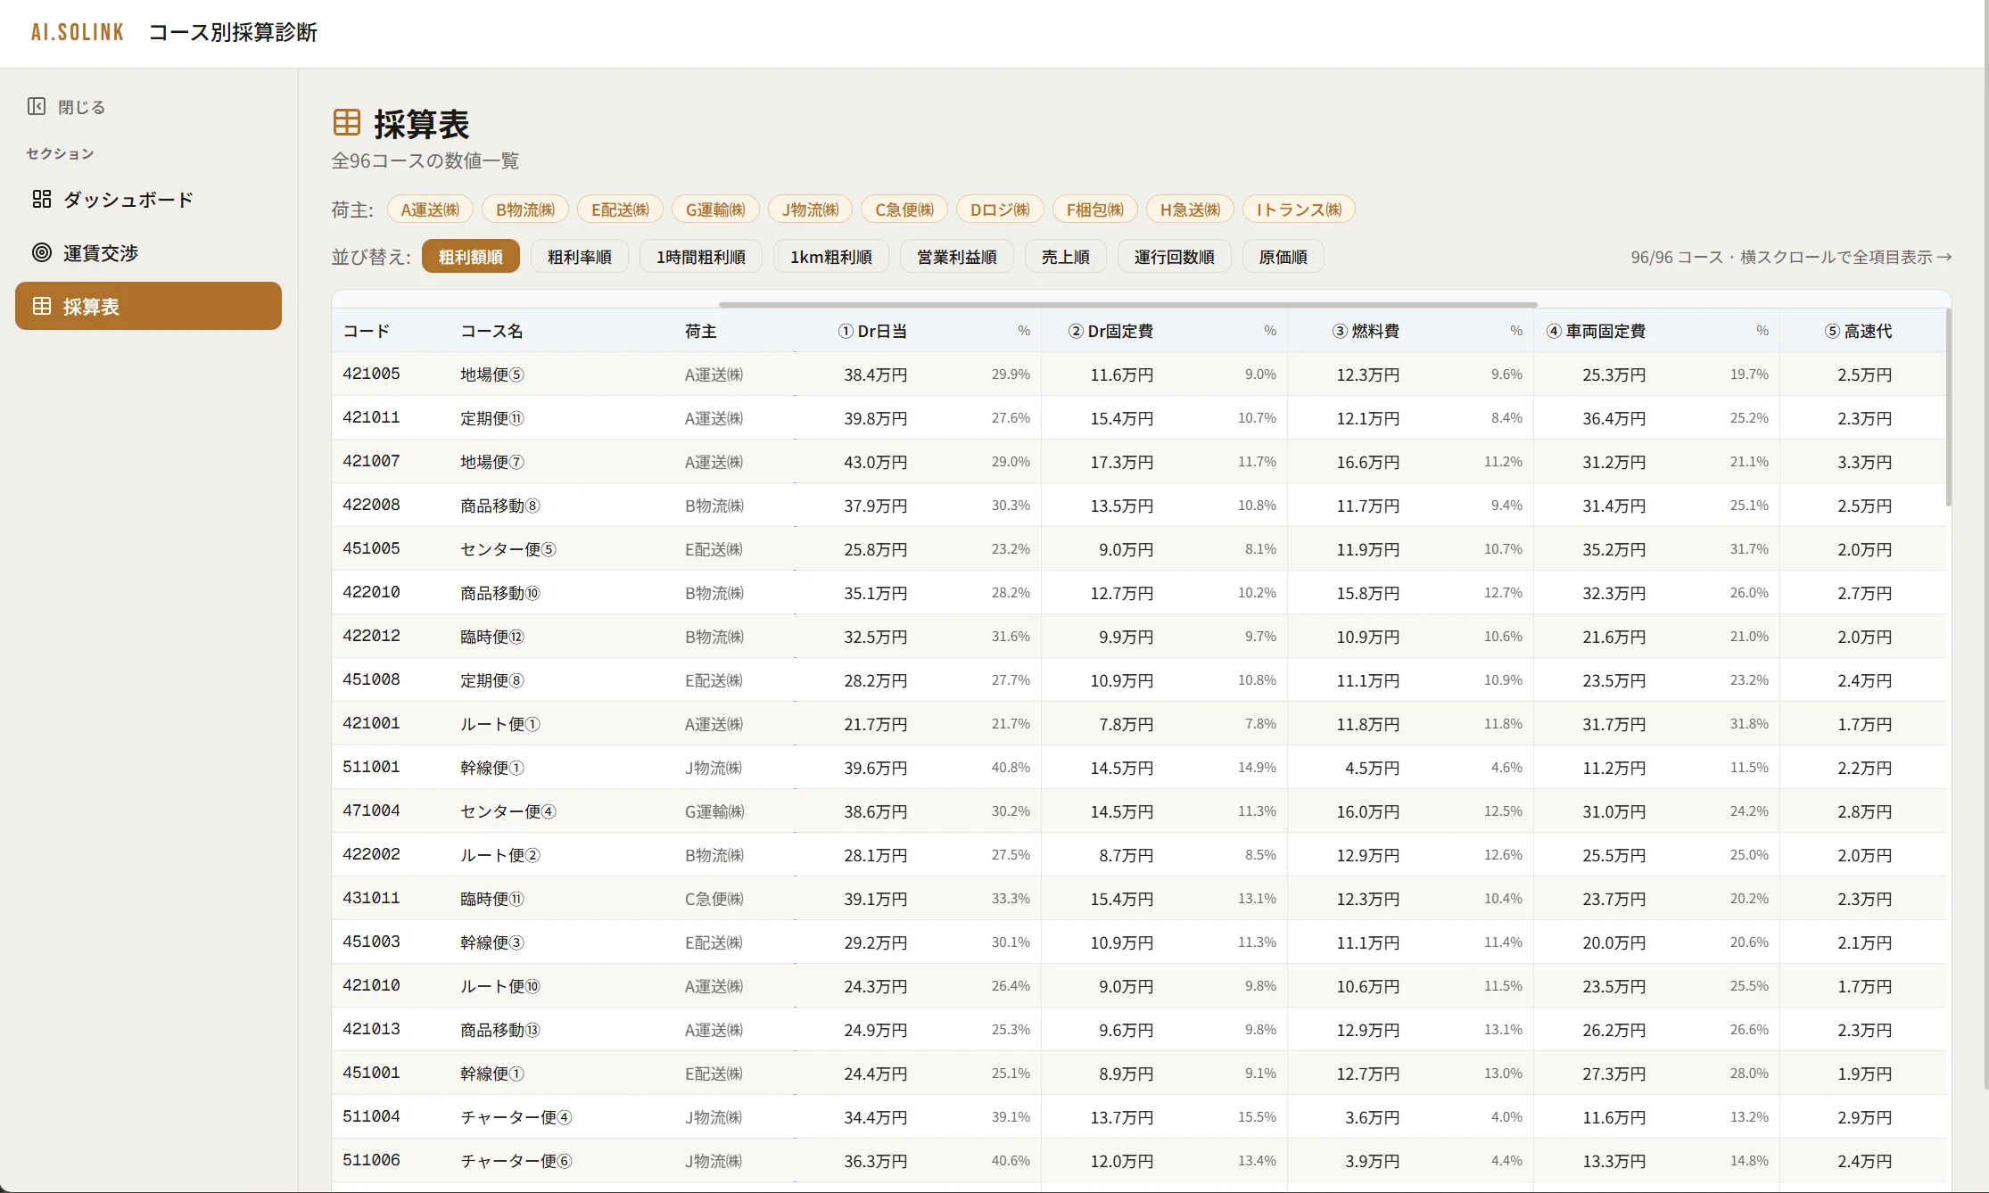The width and height of the screenshot is (1989, 1193).
Task: Click the ダッシュボード grid icon
Action: coord(42,199)
